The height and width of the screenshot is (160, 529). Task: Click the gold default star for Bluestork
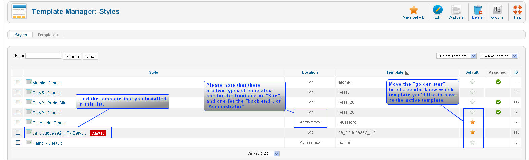472,122
